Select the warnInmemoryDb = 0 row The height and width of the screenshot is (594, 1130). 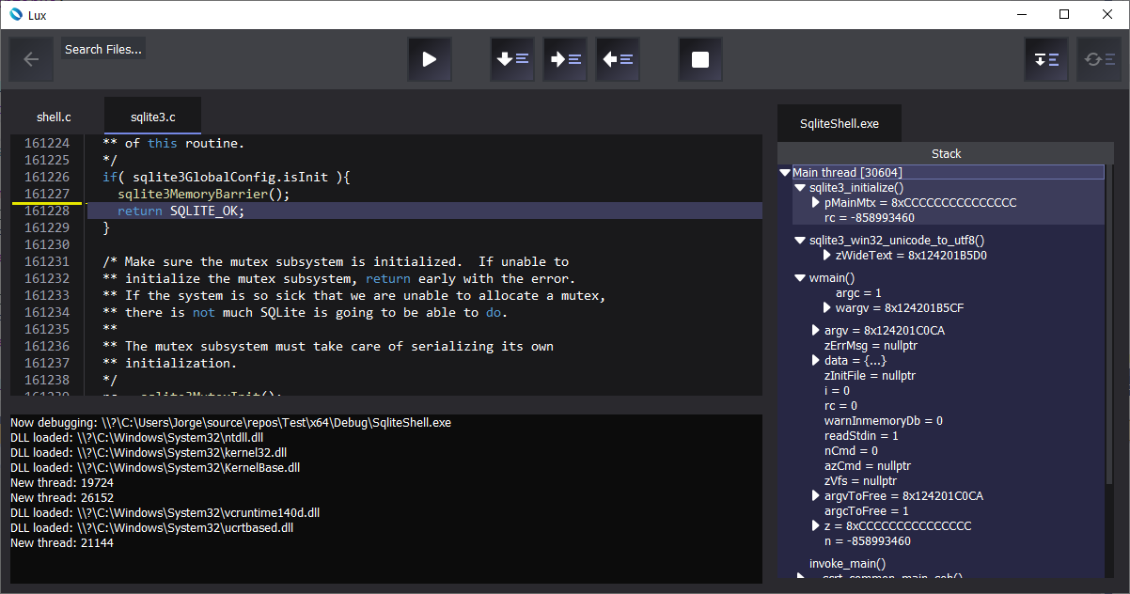pyautogui.click(x=883, y=421)
